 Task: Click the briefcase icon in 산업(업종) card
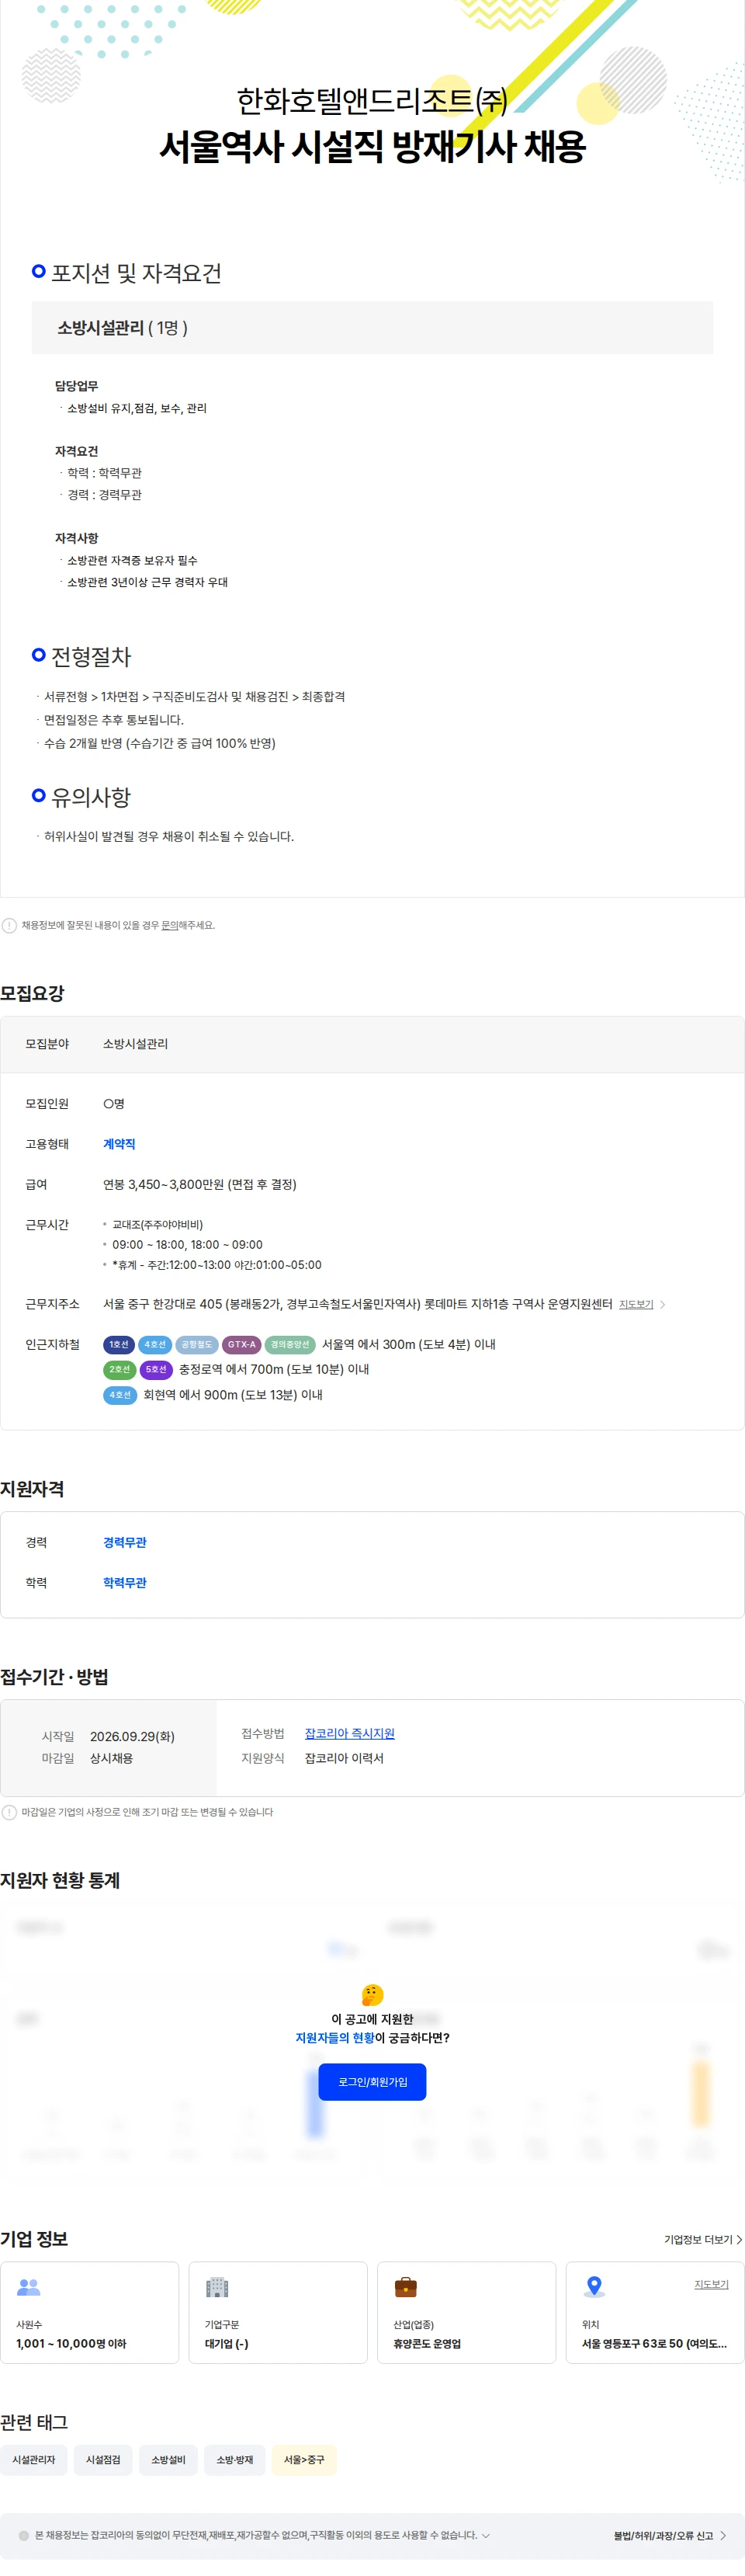click(x=405, y=2287)
